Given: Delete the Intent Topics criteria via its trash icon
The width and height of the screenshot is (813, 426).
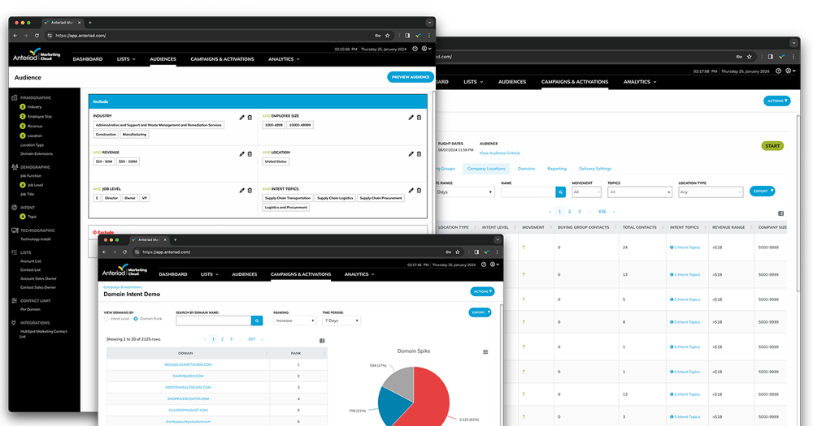Looking at the screenshot, I should (x=419, y=191).
